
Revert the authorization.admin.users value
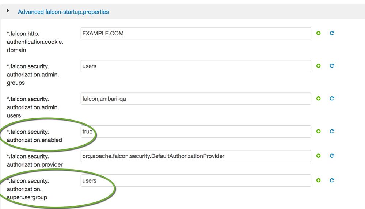(332, 99)
